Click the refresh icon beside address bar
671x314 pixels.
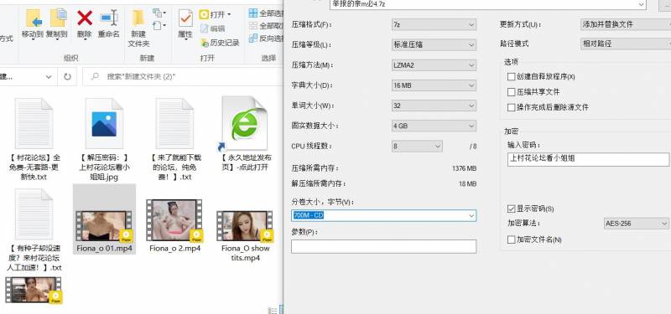click(67, 77)
